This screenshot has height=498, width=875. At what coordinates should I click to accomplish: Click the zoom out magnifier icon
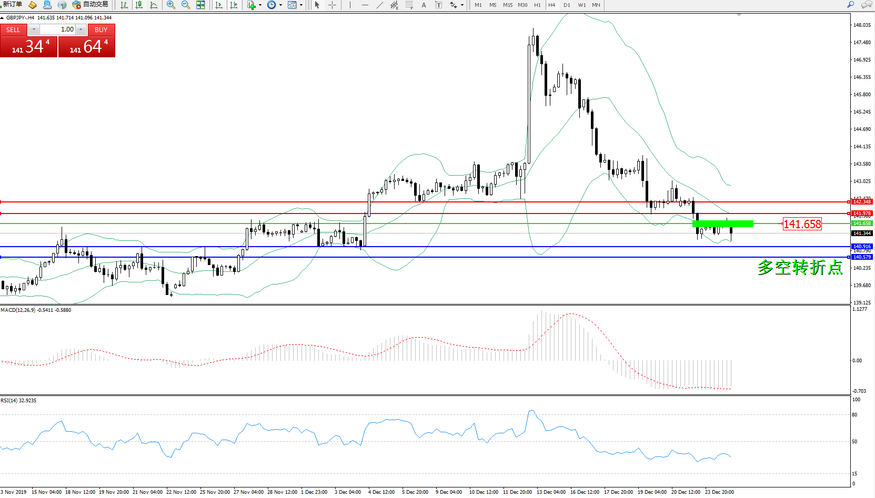tap(185, 5)
